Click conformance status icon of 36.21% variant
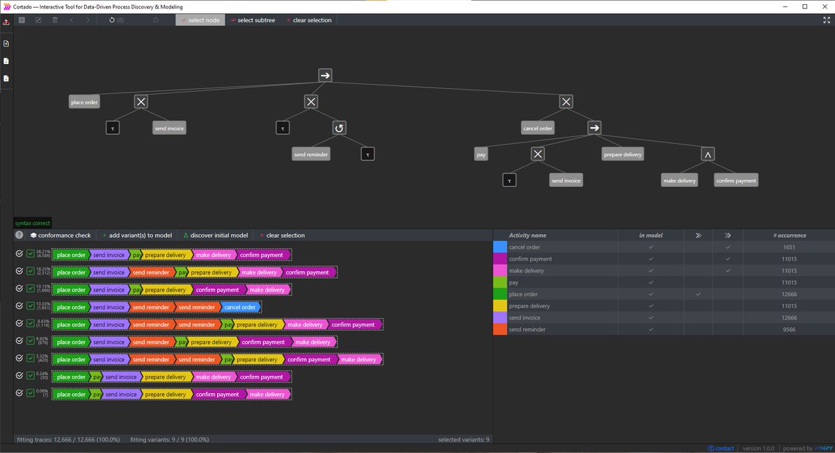Viewport: 835px width, 453px height. coord(19,254)
